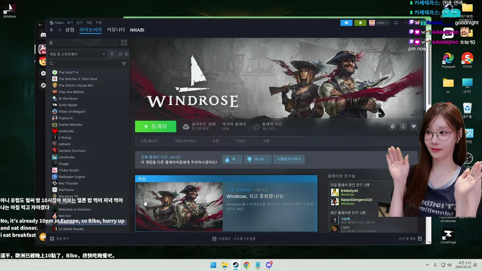Click the cloud sync status icon
The image size is (482, 271).
point(186,127)
